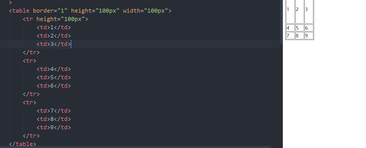The width and height of the screenshot is (366, 148).
Task: Click the <td>9</td> code line
Action: [x=54, y=128]
